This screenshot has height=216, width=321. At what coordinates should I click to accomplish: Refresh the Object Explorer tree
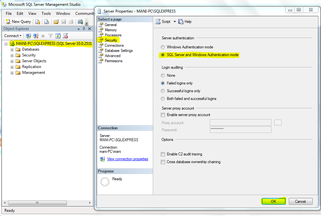click(58, 36)
